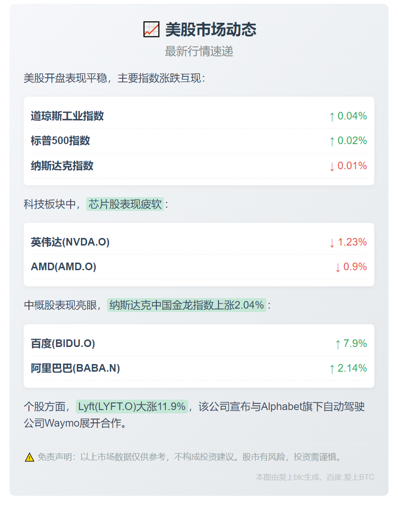The height and width of the screenshot is (511, 398).
Task: Select the Lyft(LYFT.O)大涨11.9% highlighted text
Action: pos(132,407)
